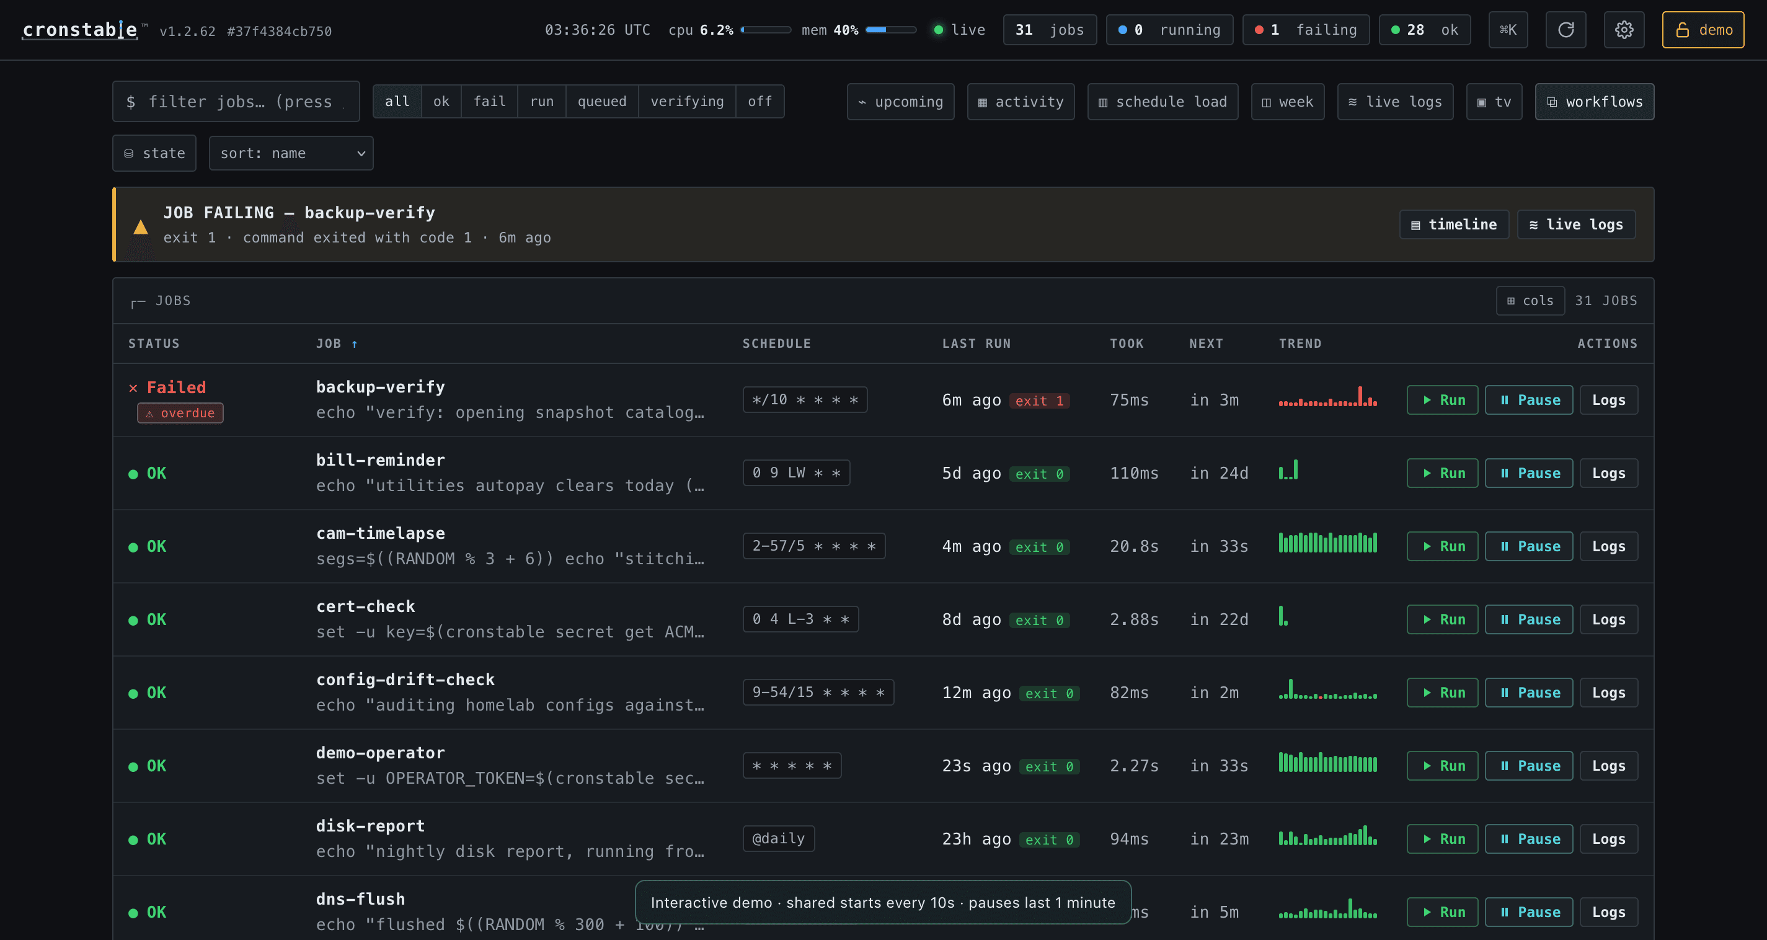Switch to the activity view

tap(1021, 102)
